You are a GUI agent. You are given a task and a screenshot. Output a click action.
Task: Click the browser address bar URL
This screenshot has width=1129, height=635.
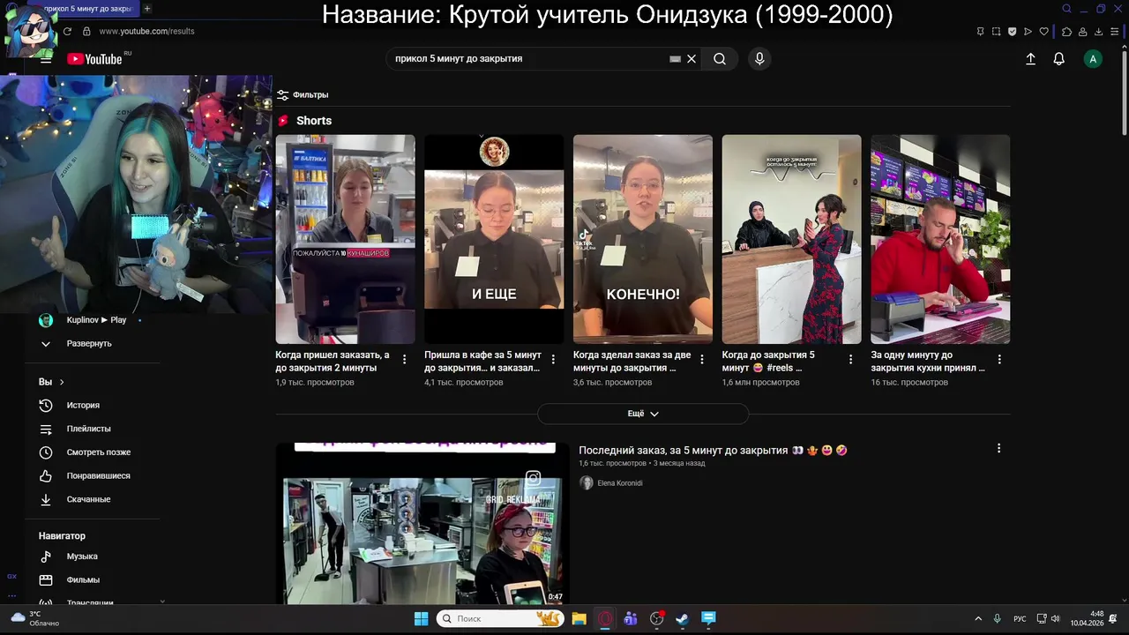[146, 31]
